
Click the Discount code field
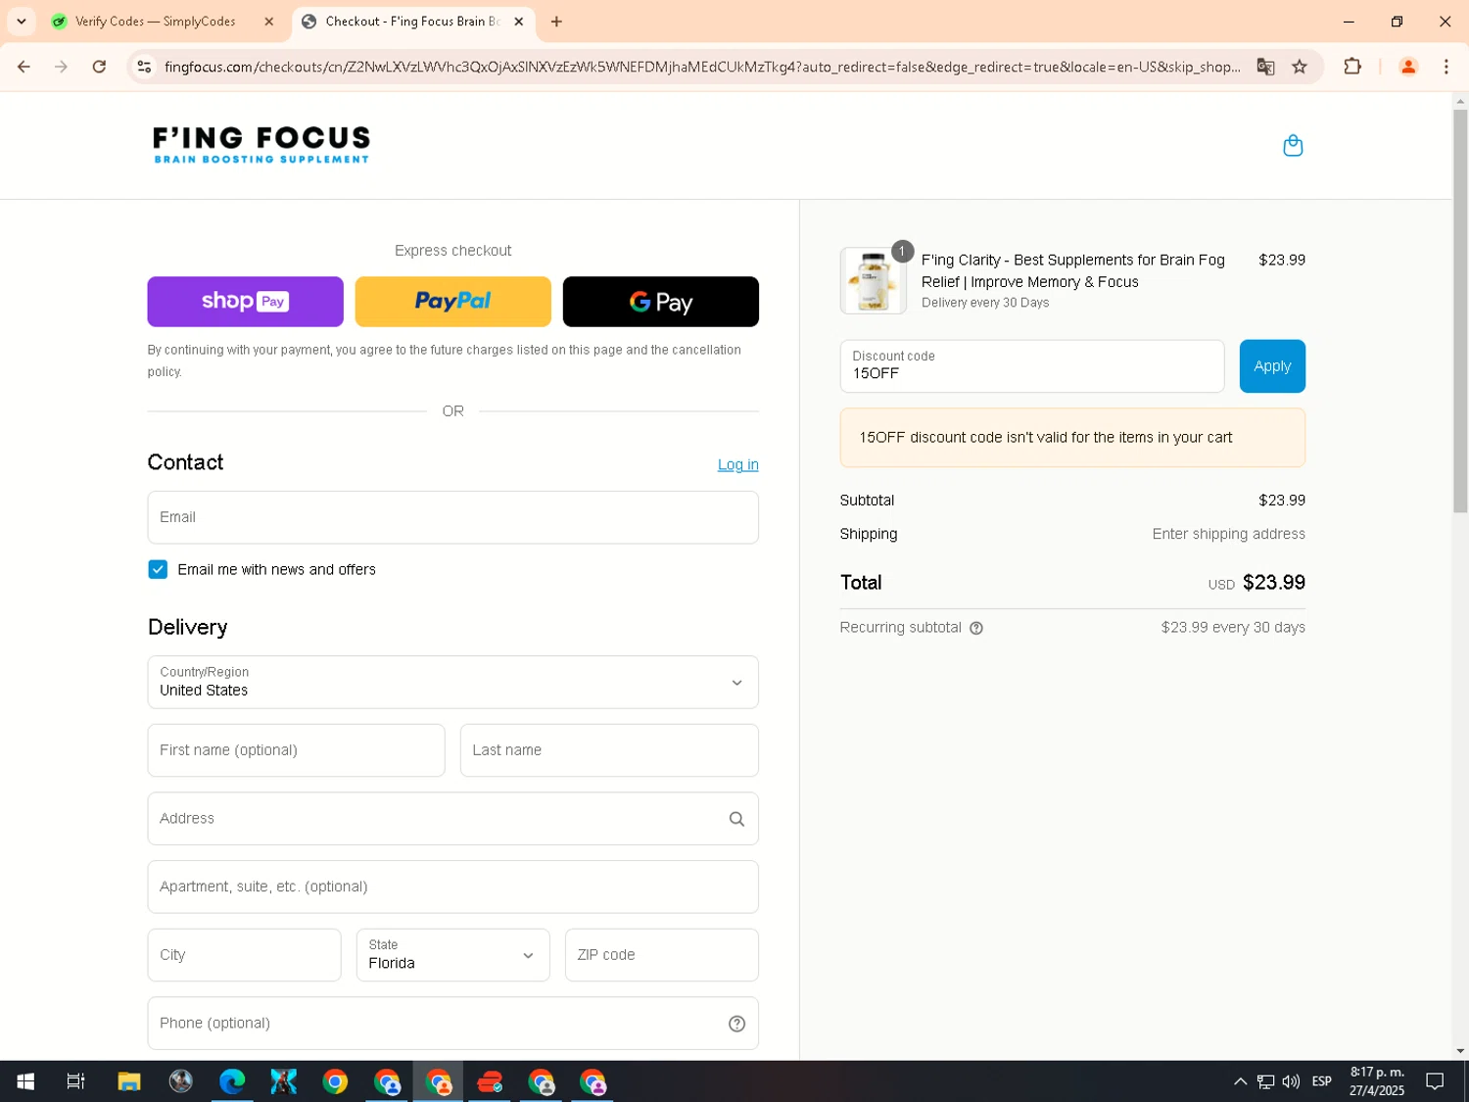tap(1032, 366)
